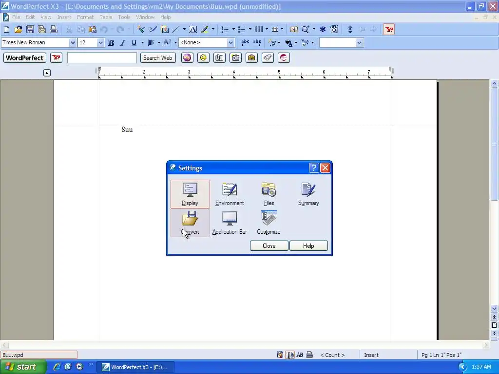The image size is (499, 374).
Task: Click the Columns icon
Action: point(259,30)
